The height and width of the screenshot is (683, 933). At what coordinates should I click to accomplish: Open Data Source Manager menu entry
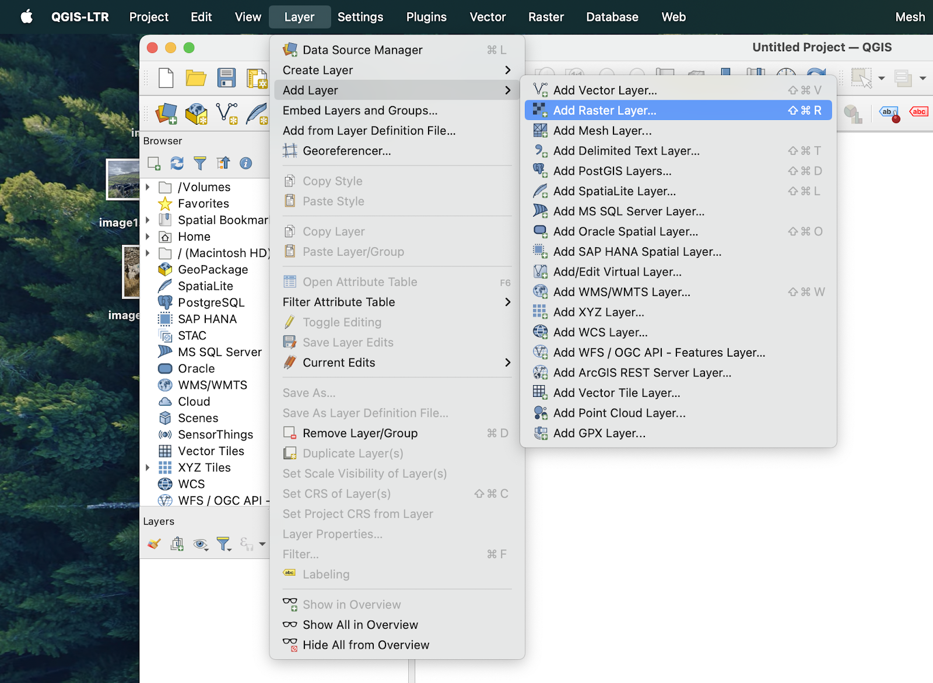point(397,50)
